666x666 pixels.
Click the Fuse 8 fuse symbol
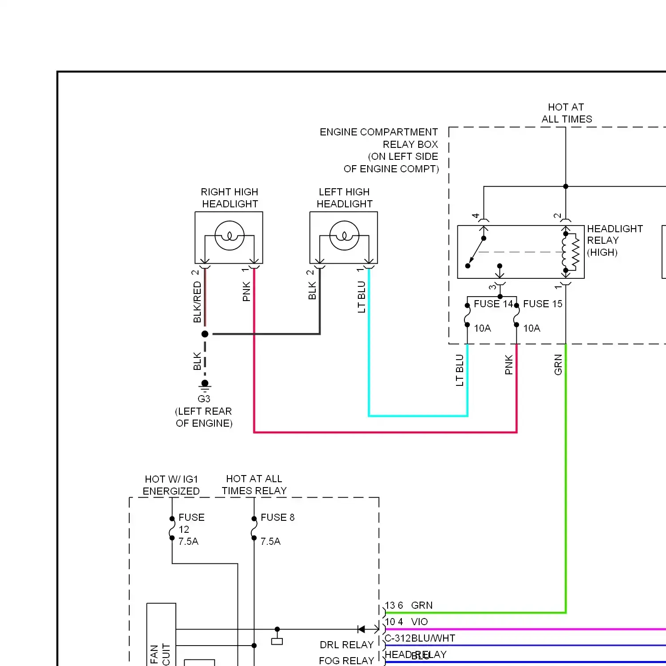[254, 528]
